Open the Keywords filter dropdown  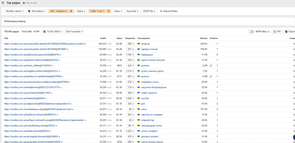[x=133, y=11]
